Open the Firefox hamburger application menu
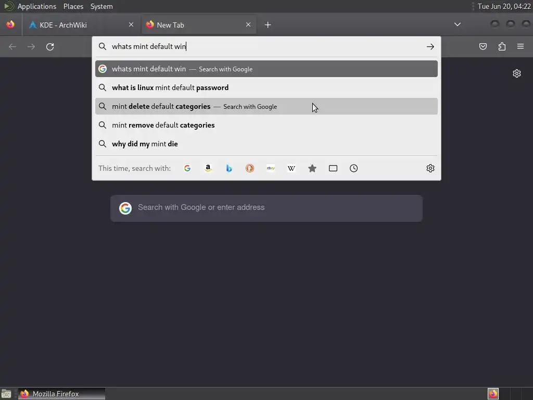This screenshot has width=533, height=400. 521,46
